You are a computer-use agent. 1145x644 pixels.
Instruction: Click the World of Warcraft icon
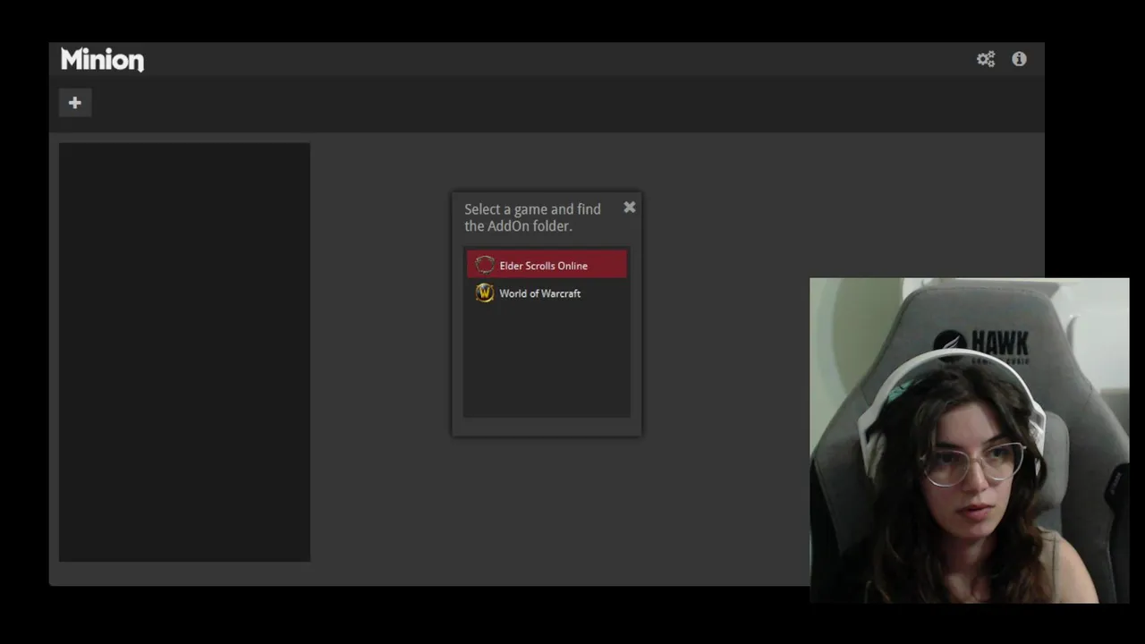pyautogui.click(x=485, y=293)
